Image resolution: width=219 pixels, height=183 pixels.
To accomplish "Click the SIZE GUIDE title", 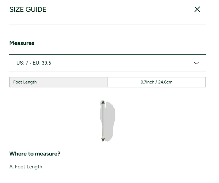I will click(x=28, y=10).
